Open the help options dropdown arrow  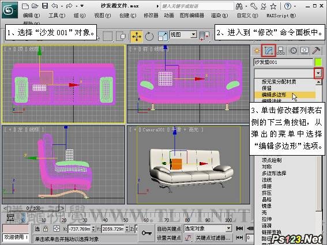tap(295, 6)
